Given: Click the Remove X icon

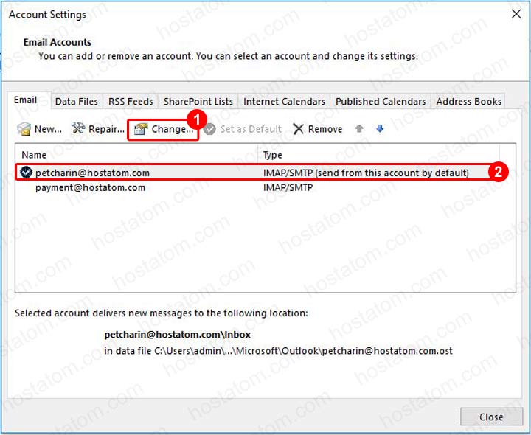Looking at the screenshot, I should (x=298, y=129).
